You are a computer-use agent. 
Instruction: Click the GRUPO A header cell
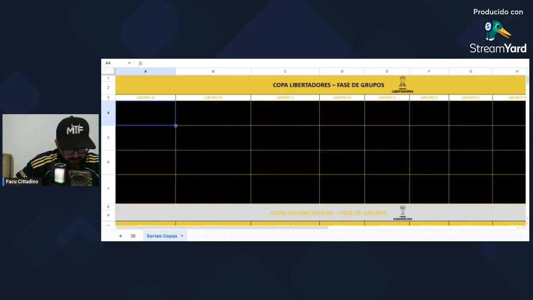pyautogui.click(x=145, y=97)
